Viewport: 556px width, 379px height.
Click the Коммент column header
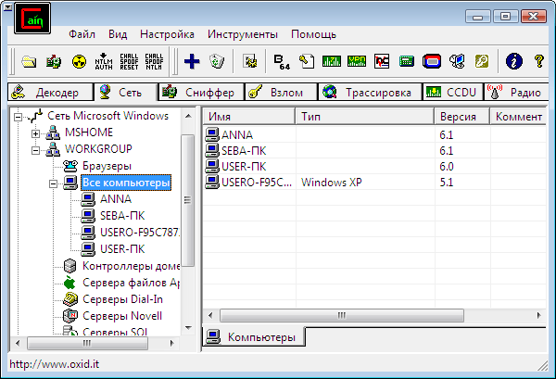(518, 117)
